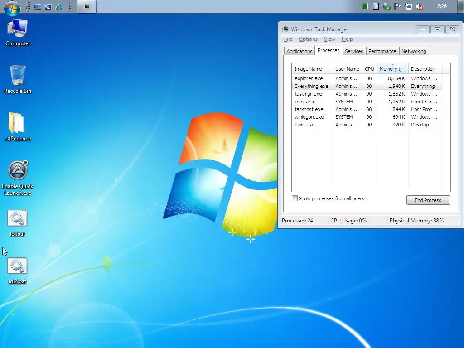
Task: Select taskhost.exe process row
Action: point(367,109)
